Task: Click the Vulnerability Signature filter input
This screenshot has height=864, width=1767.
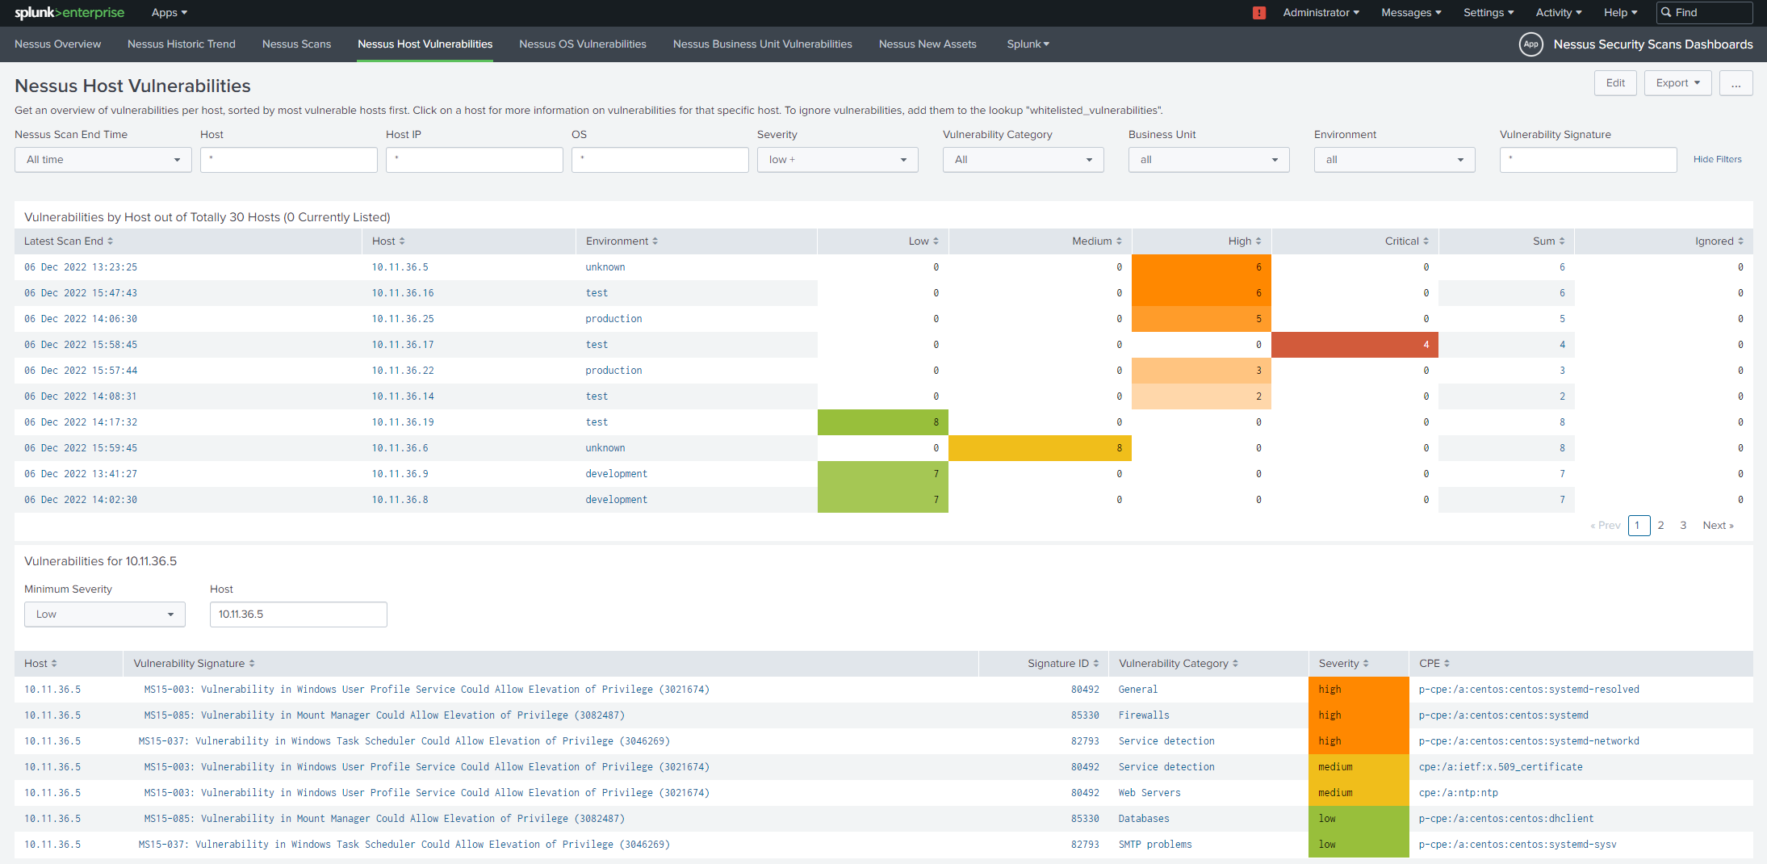Action: coord(1589,160)
